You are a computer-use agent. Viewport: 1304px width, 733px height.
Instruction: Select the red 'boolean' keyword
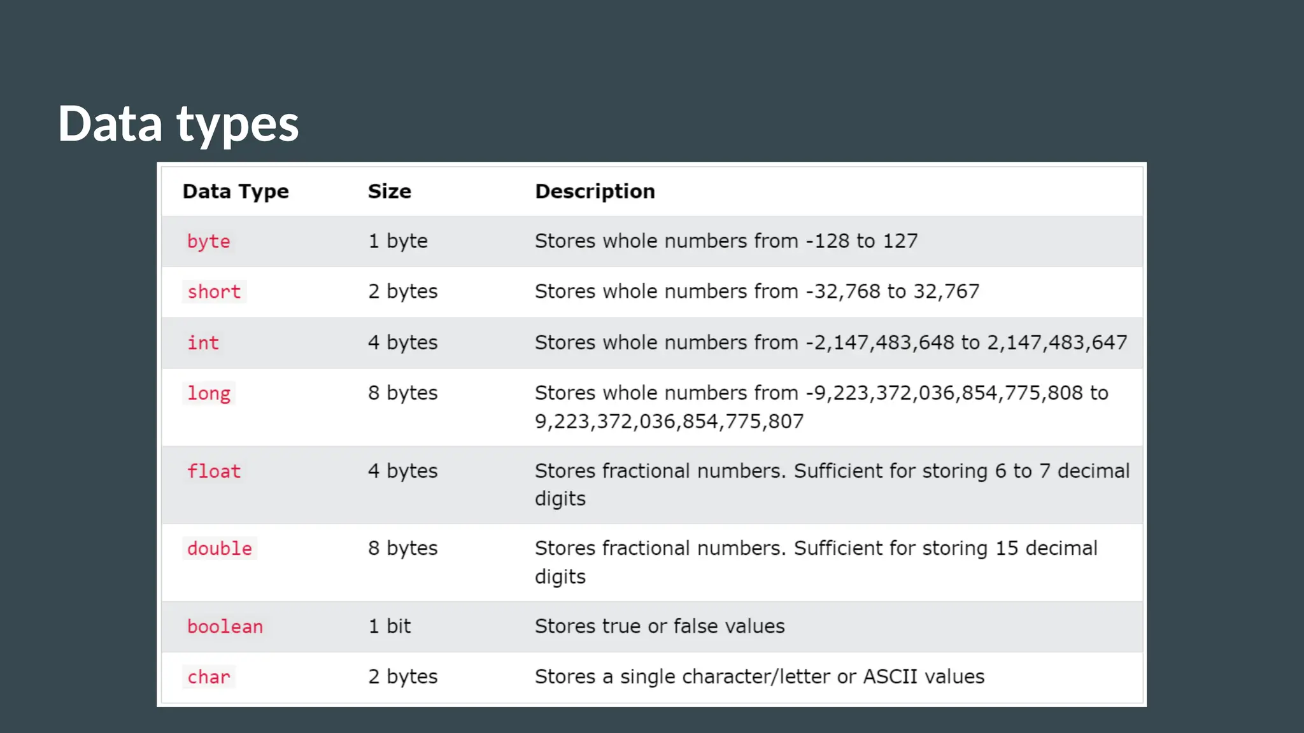coord(225,627)
